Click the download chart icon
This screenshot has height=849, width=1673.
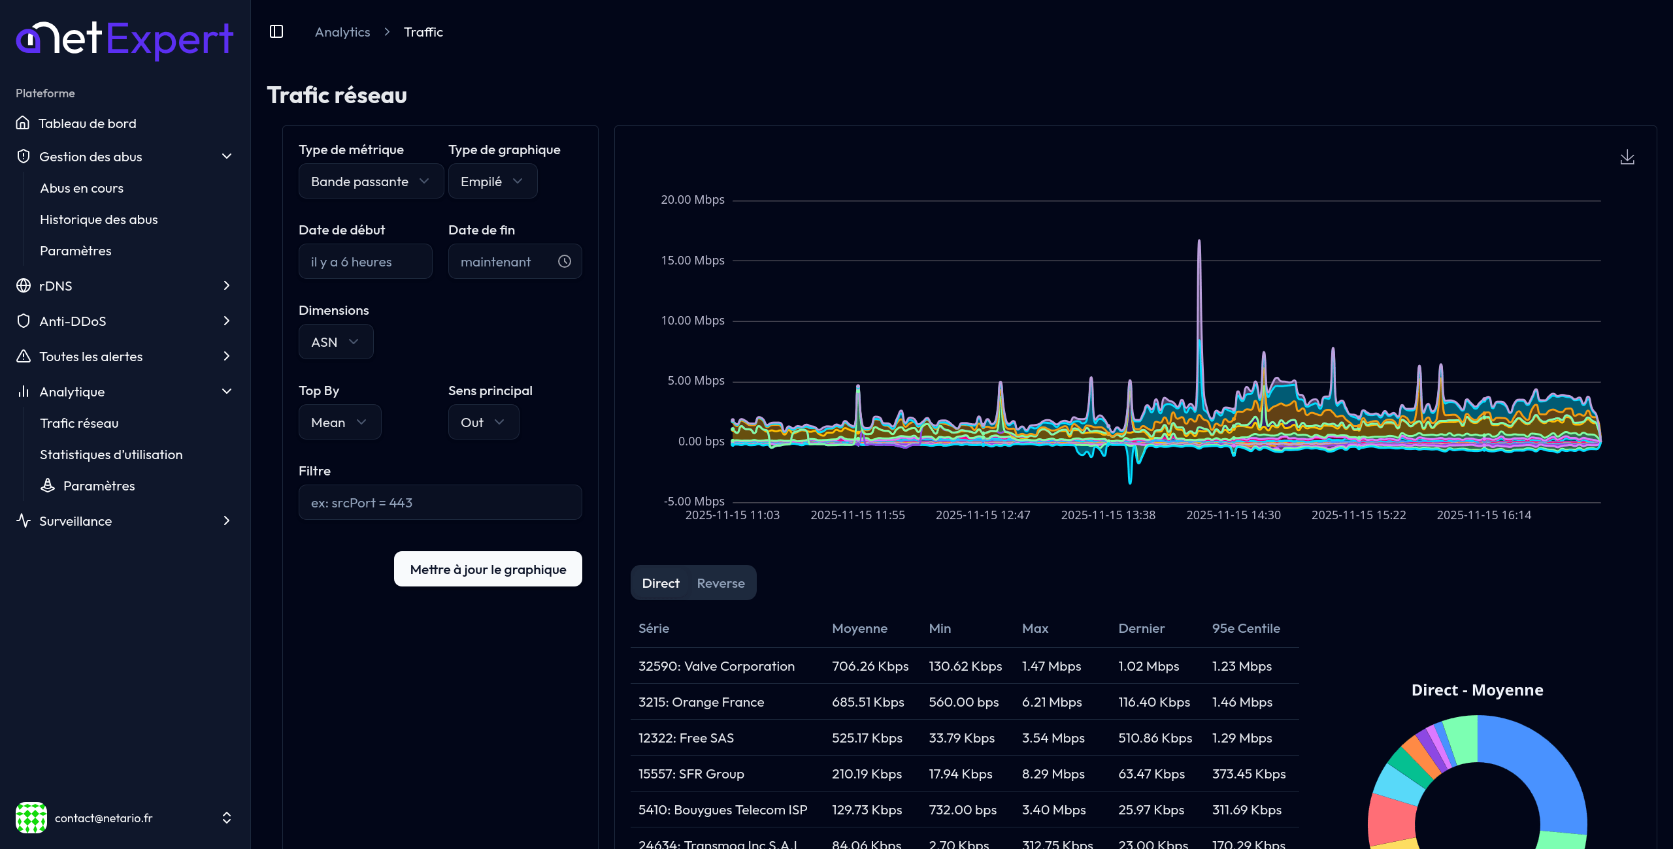click(x=1627, y=157)
